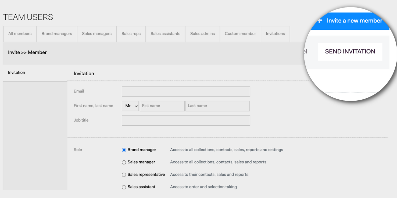397x198 pixels.
Task: Click the Job title input field
Action: pos(186,120)
